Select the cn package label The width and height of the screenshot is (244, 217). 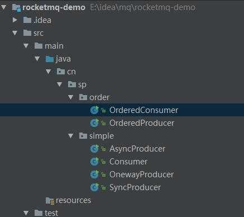tap(71, 72)
